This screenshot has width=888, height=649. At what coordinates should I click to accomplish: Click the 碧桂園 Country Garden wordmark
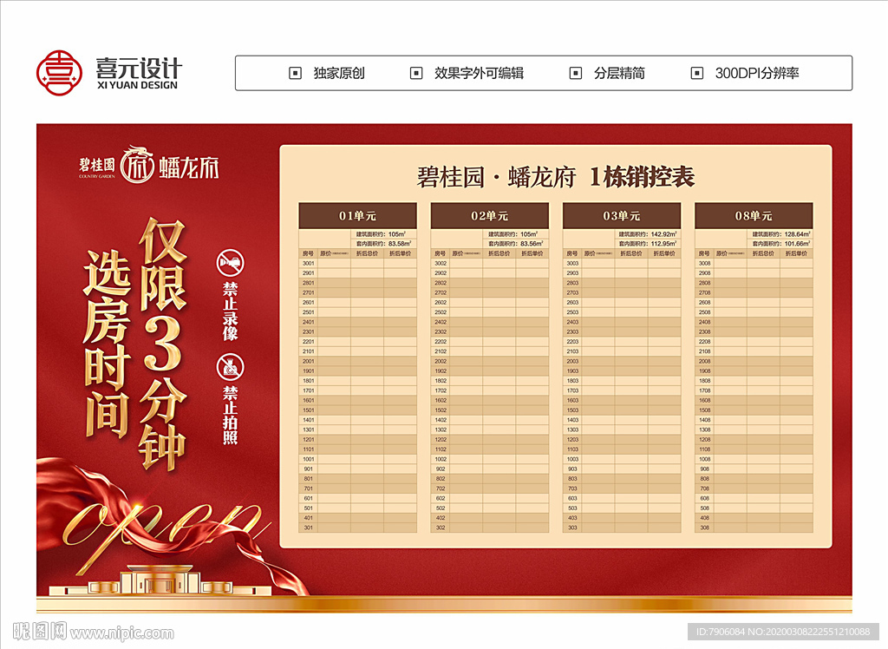[97, 167]
